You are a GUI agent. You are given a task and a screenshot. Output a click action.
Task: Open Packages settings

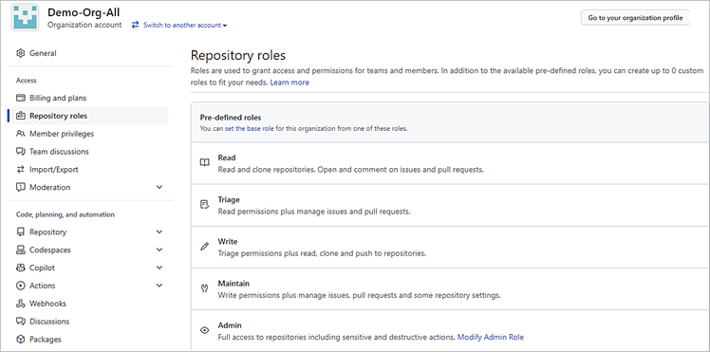(46, 340)
